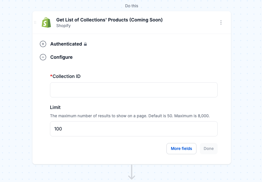The width and height of the screenshot is (262, 182).
Task: Click the red required asterisk on Collection ID
Action: pyautogui.click(x=51, y=76)
